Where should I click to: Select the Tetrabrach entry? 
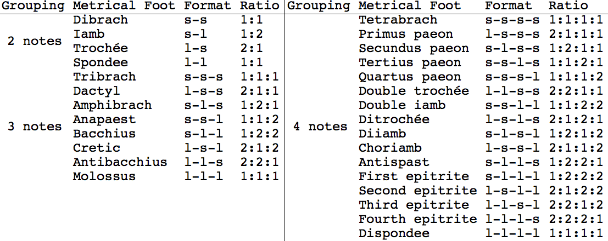point(398,20)
